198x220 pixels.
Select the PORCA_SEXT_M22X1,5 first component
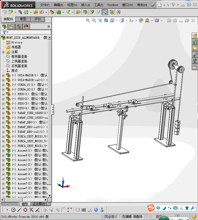tap(33, 136)
